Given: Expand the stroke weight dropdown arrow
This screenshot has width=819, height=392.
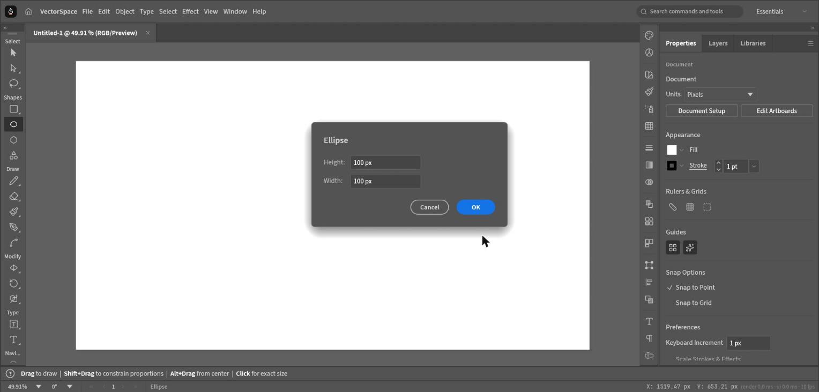Looking at the screenshot, I should 754,166.
